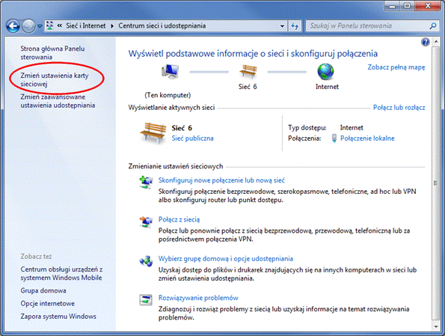
Task: Expand the address bar history dropdown
Action: click(x=282, y=26)
